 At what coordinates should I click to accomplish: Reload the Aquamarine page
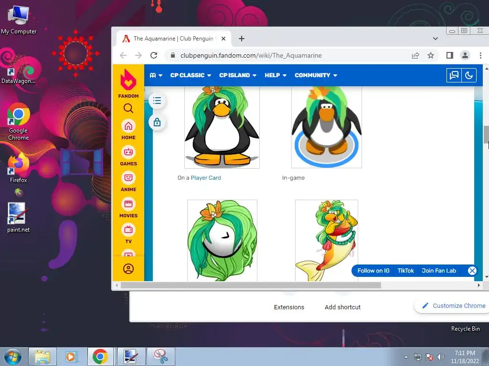(154, 55)
